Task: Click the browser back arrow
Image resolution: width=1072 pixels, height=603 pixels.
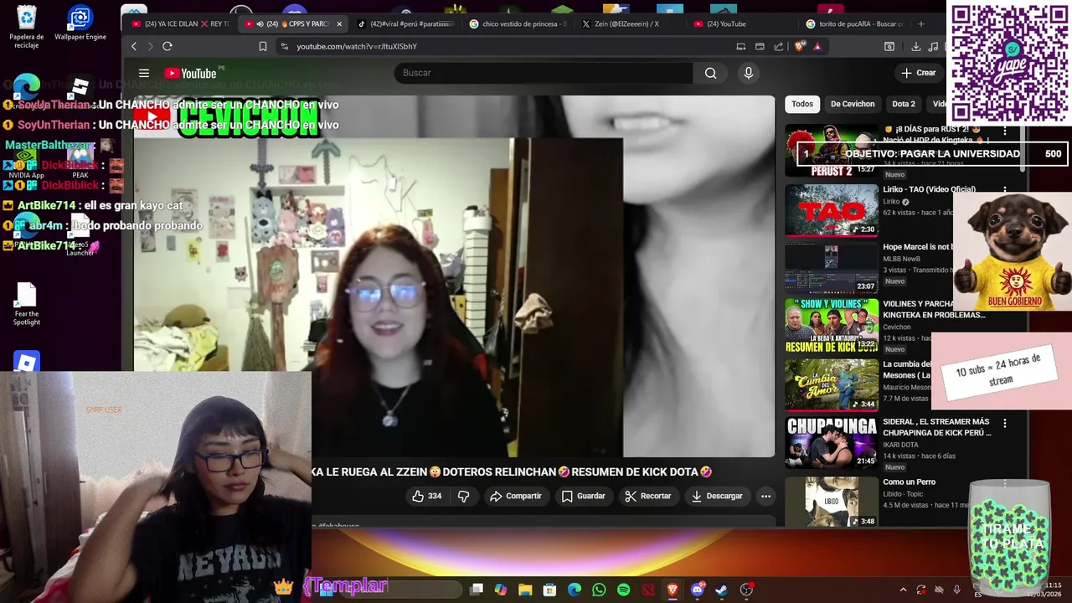Action: click(x=134, y=46)
